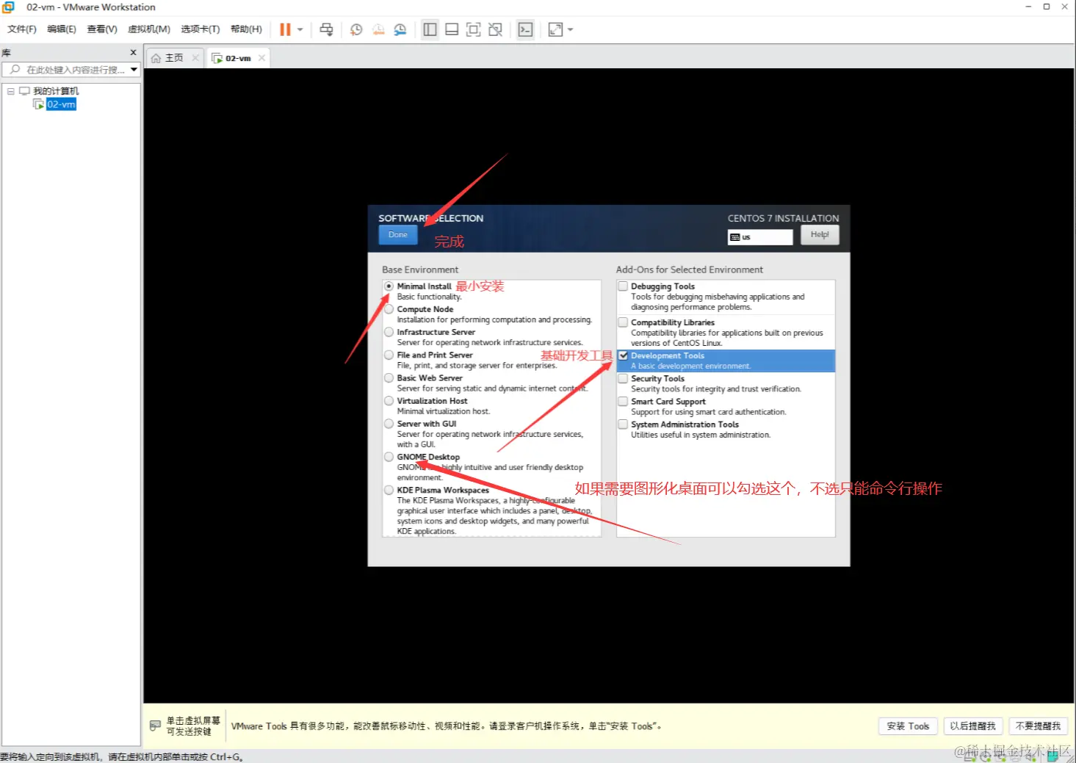The height and width of the screenshot is (763, 1076).
Task: Open the 查看(V) menu
Action: pyautogui.click(x=102, y=29)
